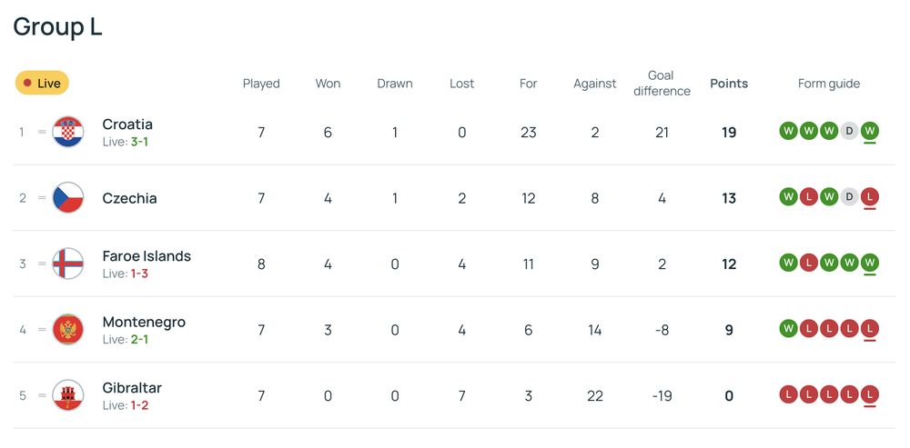The height and width of the screenshot is (448, 910).
Task: Click Croatia's live score 3-1
Action: 139,142
